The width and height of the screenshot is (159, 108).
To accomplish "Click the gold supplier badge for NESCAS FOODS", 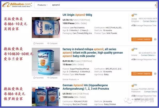I will 133,15.
